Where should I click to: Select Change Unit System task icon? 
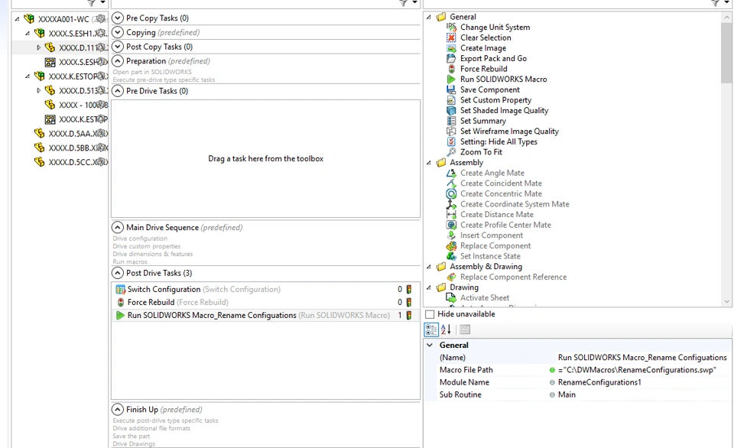(x=451, y=28)
